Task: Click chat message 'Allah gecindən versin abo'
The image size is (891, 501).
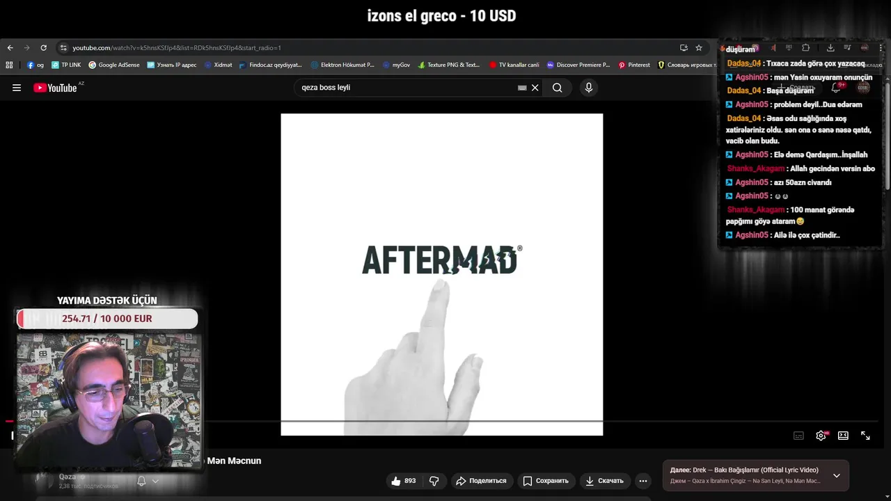Action: point(833,168)
